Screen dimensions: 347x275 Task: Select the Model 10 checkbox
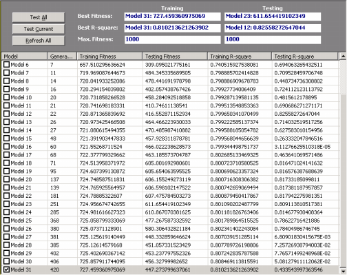(7, 97)
